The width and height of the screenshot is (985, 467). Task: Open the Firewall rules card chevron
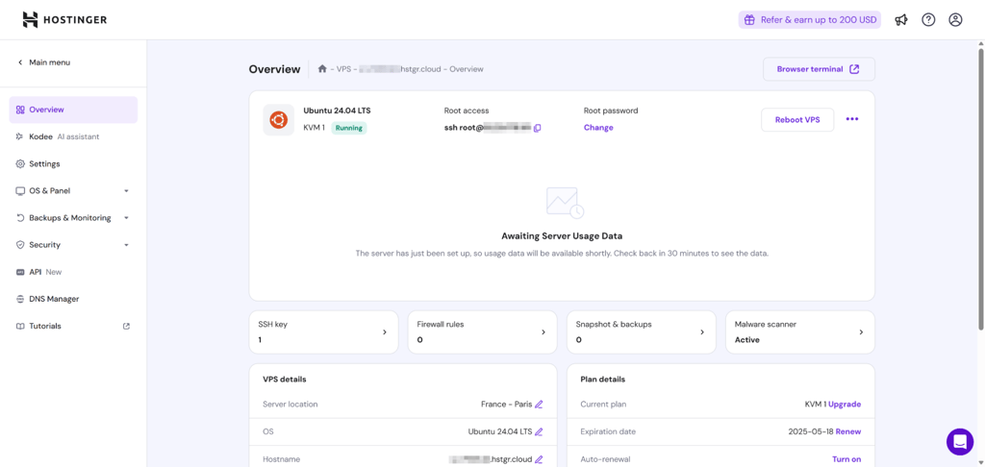point(543,332)
